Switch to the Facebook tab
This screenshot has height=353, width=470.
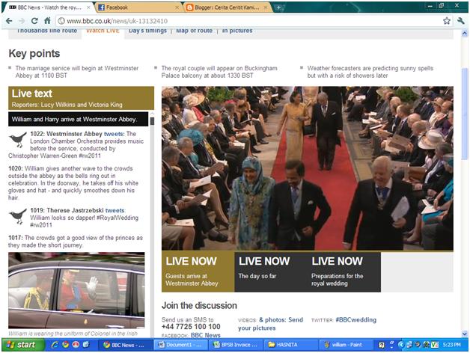coord(138,7)
